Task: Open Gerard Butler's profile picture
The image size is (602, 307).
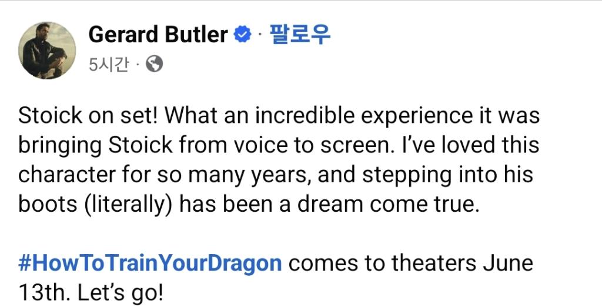Action: pos(47,51)
